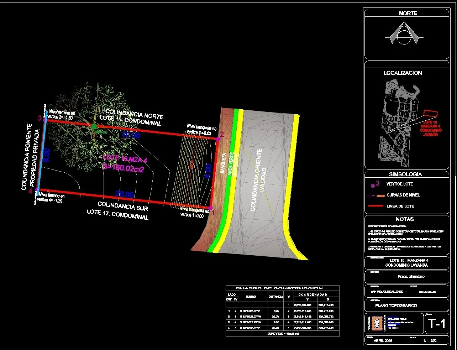Select the purple Vertice Lote legend symbol
This screenshot has width=457, height=350.
click(x=373, y=185)
